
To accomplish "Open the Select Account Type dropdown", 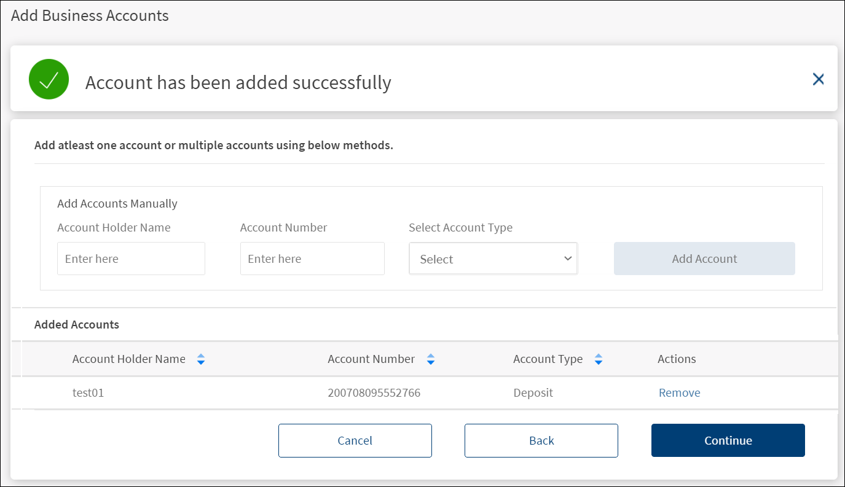I will tap(493, 259).
